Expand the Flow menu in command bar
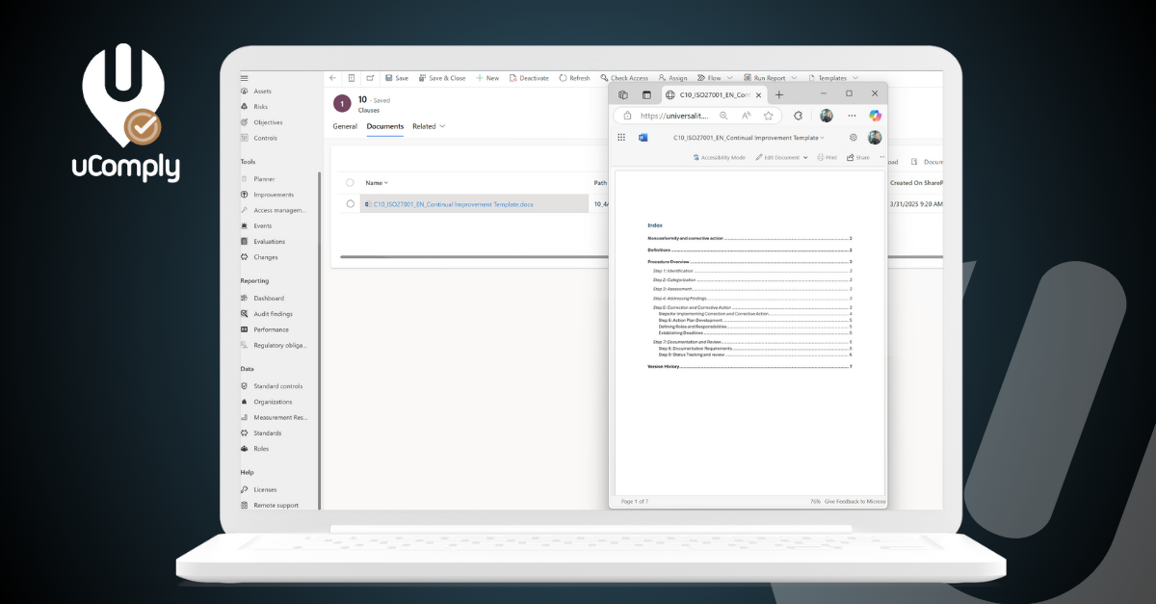Viewport: 1156px width, 604px height. pyautogui.click(x=714, y=78)
